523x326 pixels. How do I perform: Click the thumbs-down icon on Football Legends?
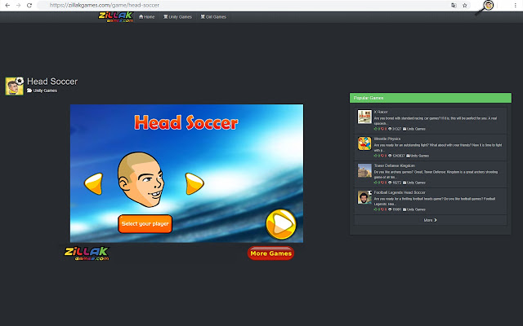(383, 209)
